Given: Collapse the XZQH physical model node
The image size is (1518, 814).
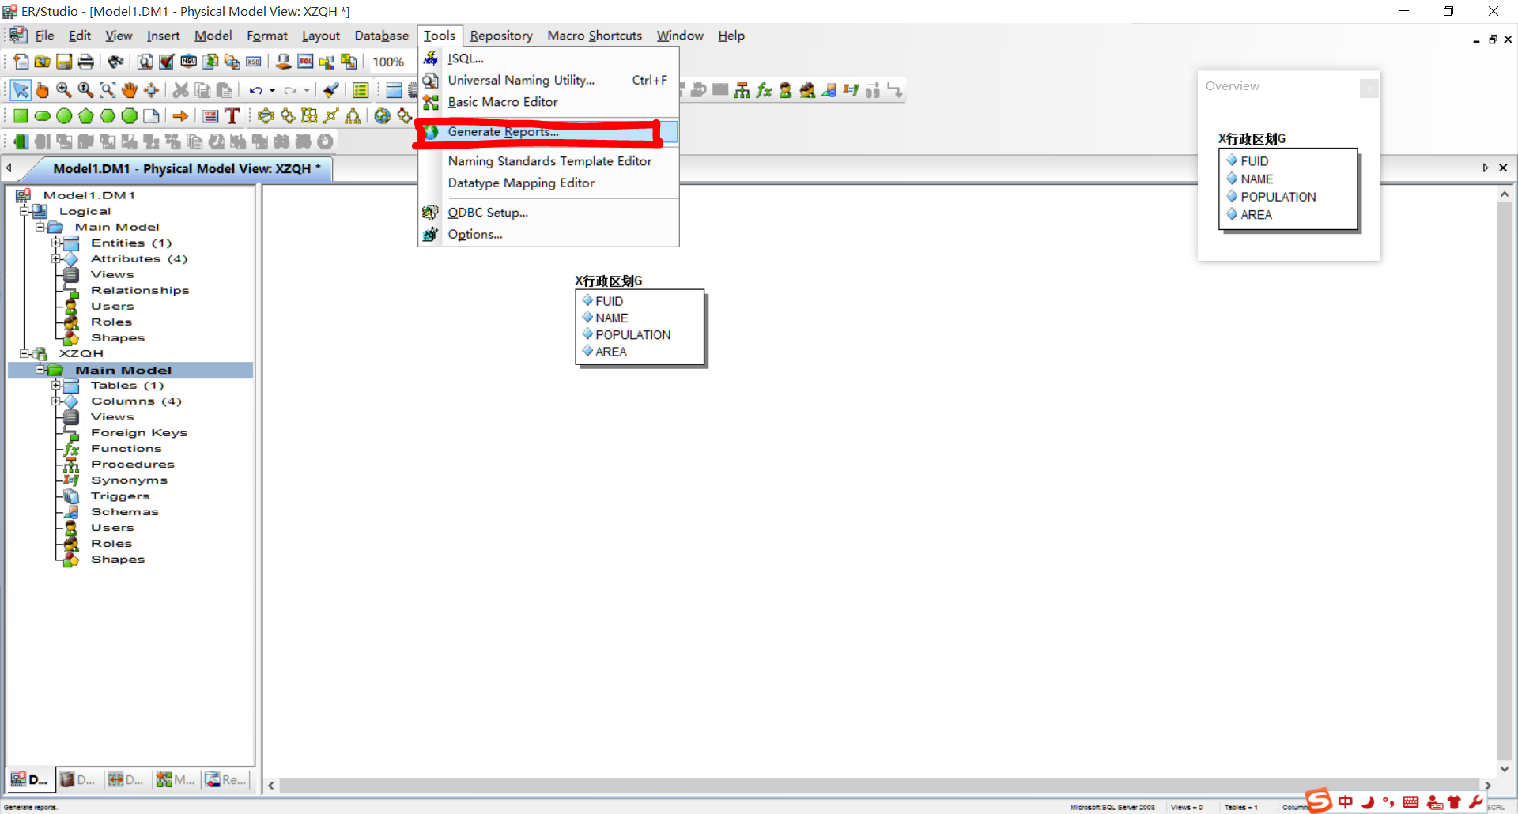Looking at the screenshot, I should (25, 353).
